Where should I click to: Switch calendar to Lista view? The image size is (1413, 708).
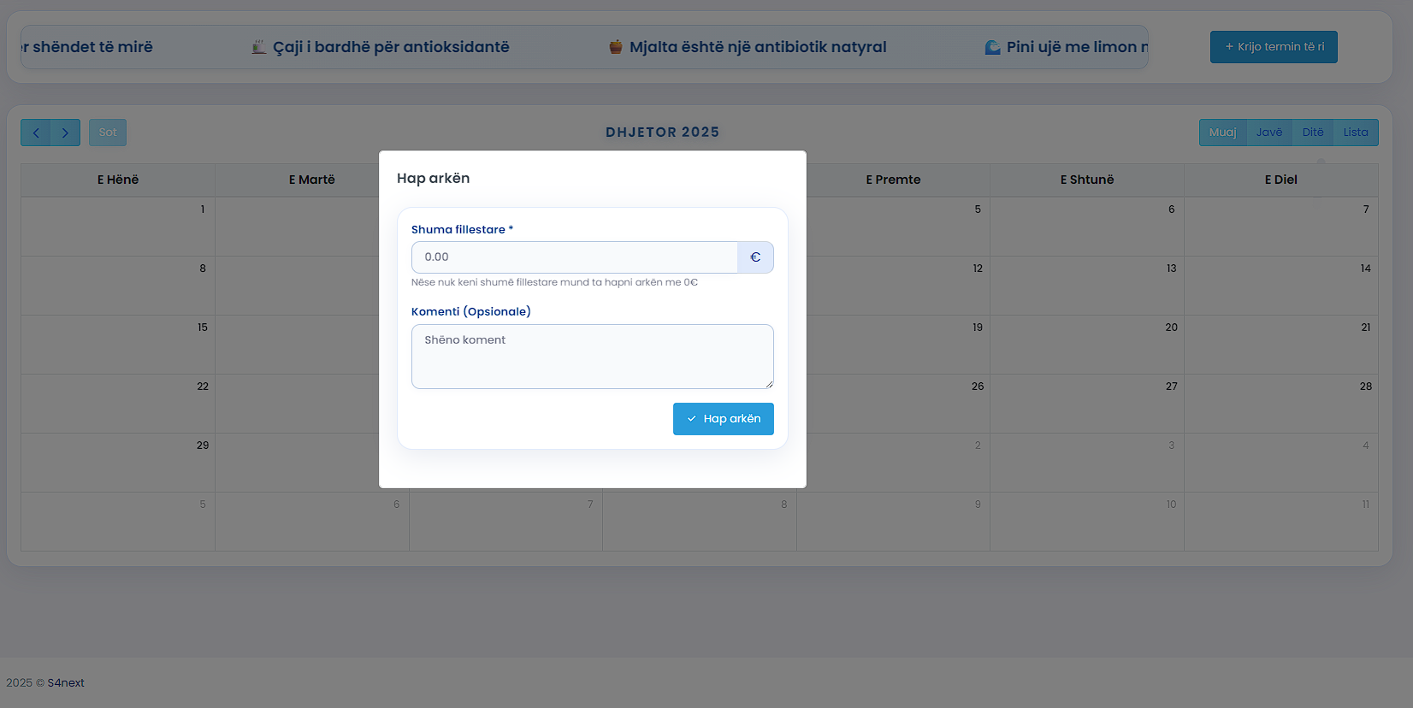point(1355,133)
